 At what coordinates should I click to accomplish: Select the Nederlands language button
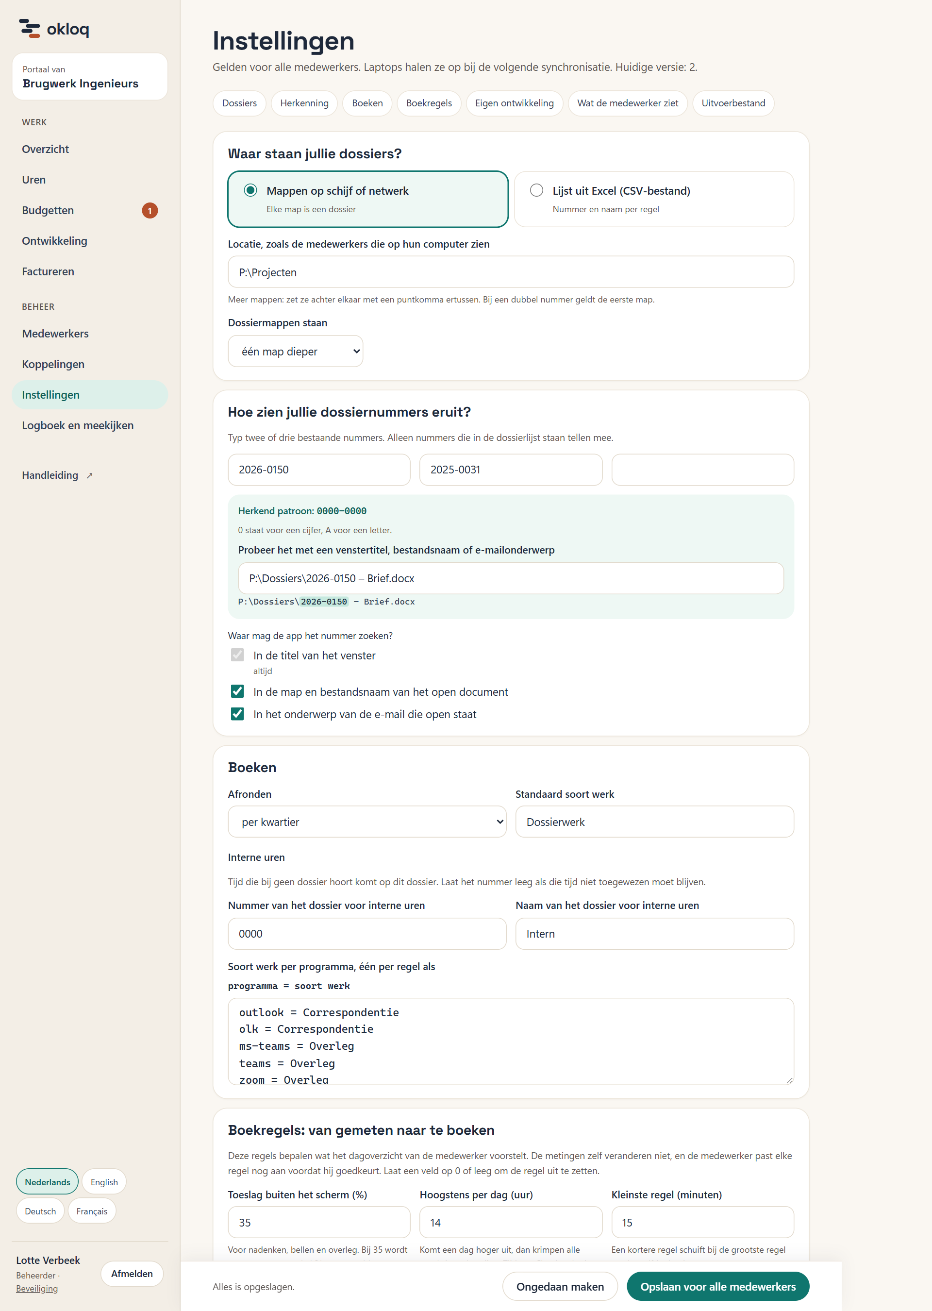click(x=47, y=1182)
